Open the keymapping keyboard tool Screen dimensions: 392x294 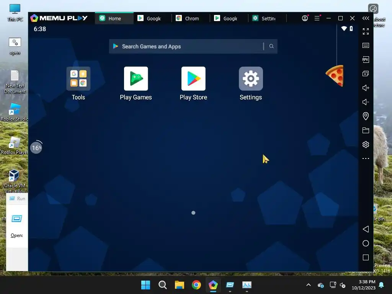pos(366,45)
